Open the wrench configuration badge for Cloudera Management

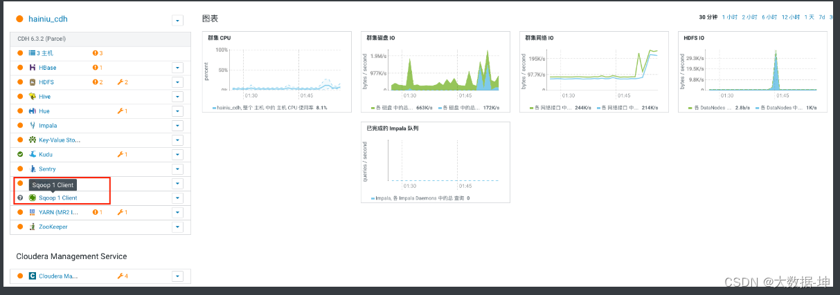tap(123, 276)
